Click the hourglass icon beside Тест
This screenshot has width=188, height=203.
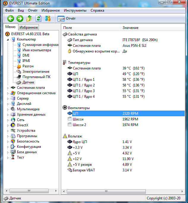point(13,157)
